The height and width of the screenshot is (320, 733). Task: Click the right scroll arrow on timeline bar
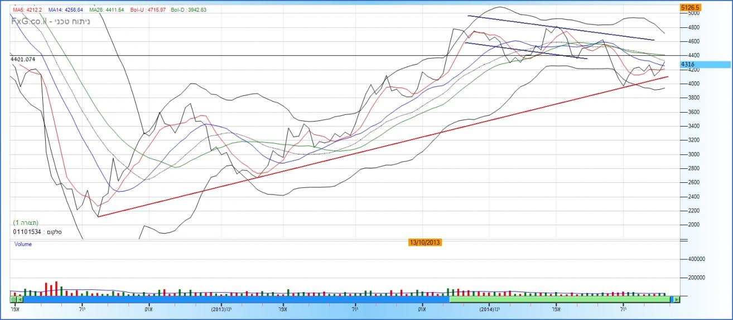677,299
